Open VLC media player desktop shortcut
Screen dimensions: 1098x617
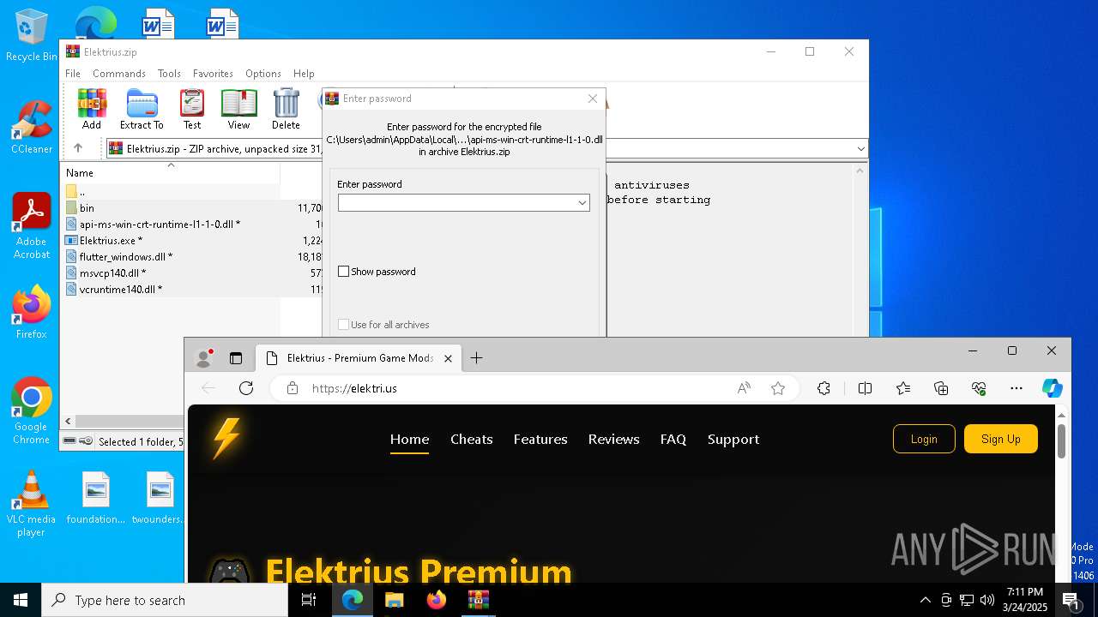[x=31, y=504]
